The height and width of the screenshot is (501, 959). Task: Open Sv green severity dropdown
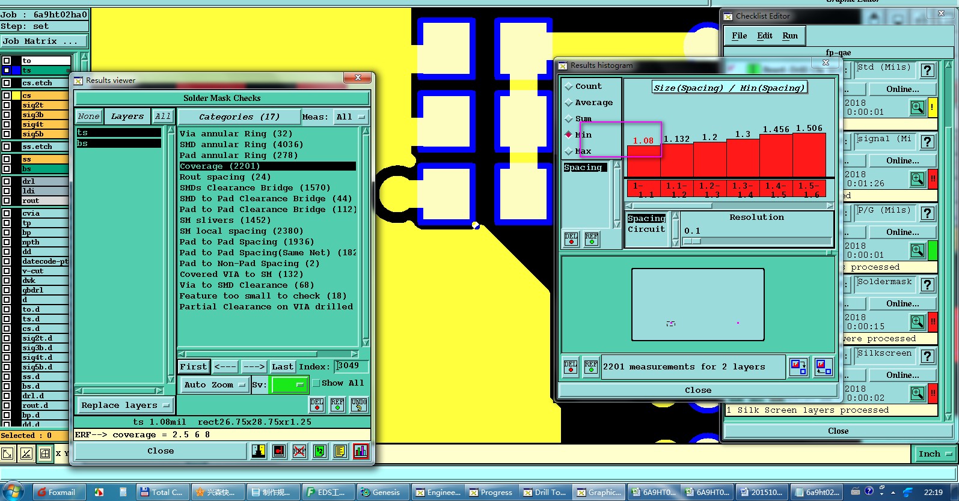click(x=290, y=385)
